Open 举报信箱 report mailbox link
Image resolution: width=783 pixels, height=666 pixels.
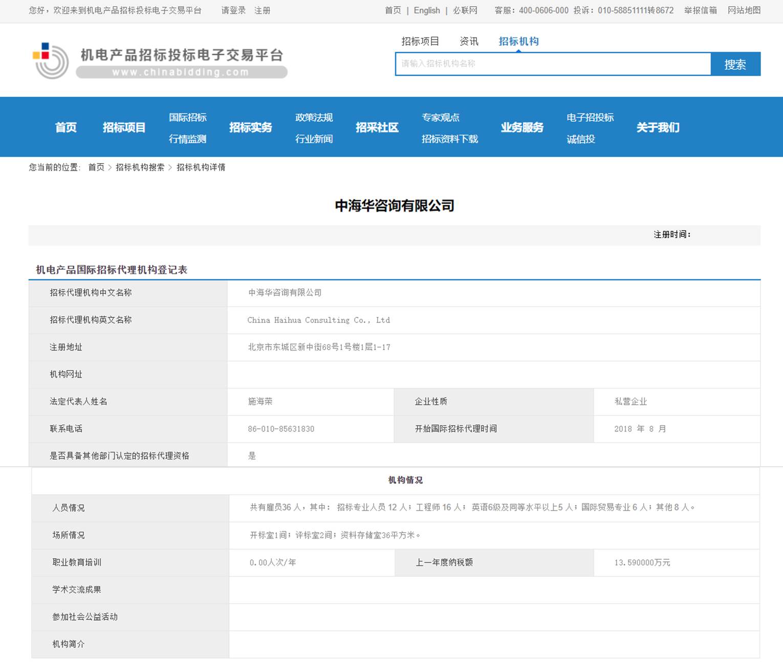click(700, 10)
